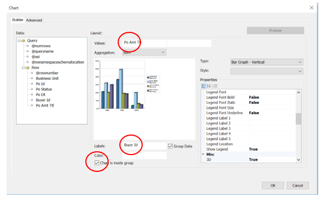Select @nonamespaceschemalocation tree item
The height and width of the screenshot is (202, 325).
tap(57, 62)
